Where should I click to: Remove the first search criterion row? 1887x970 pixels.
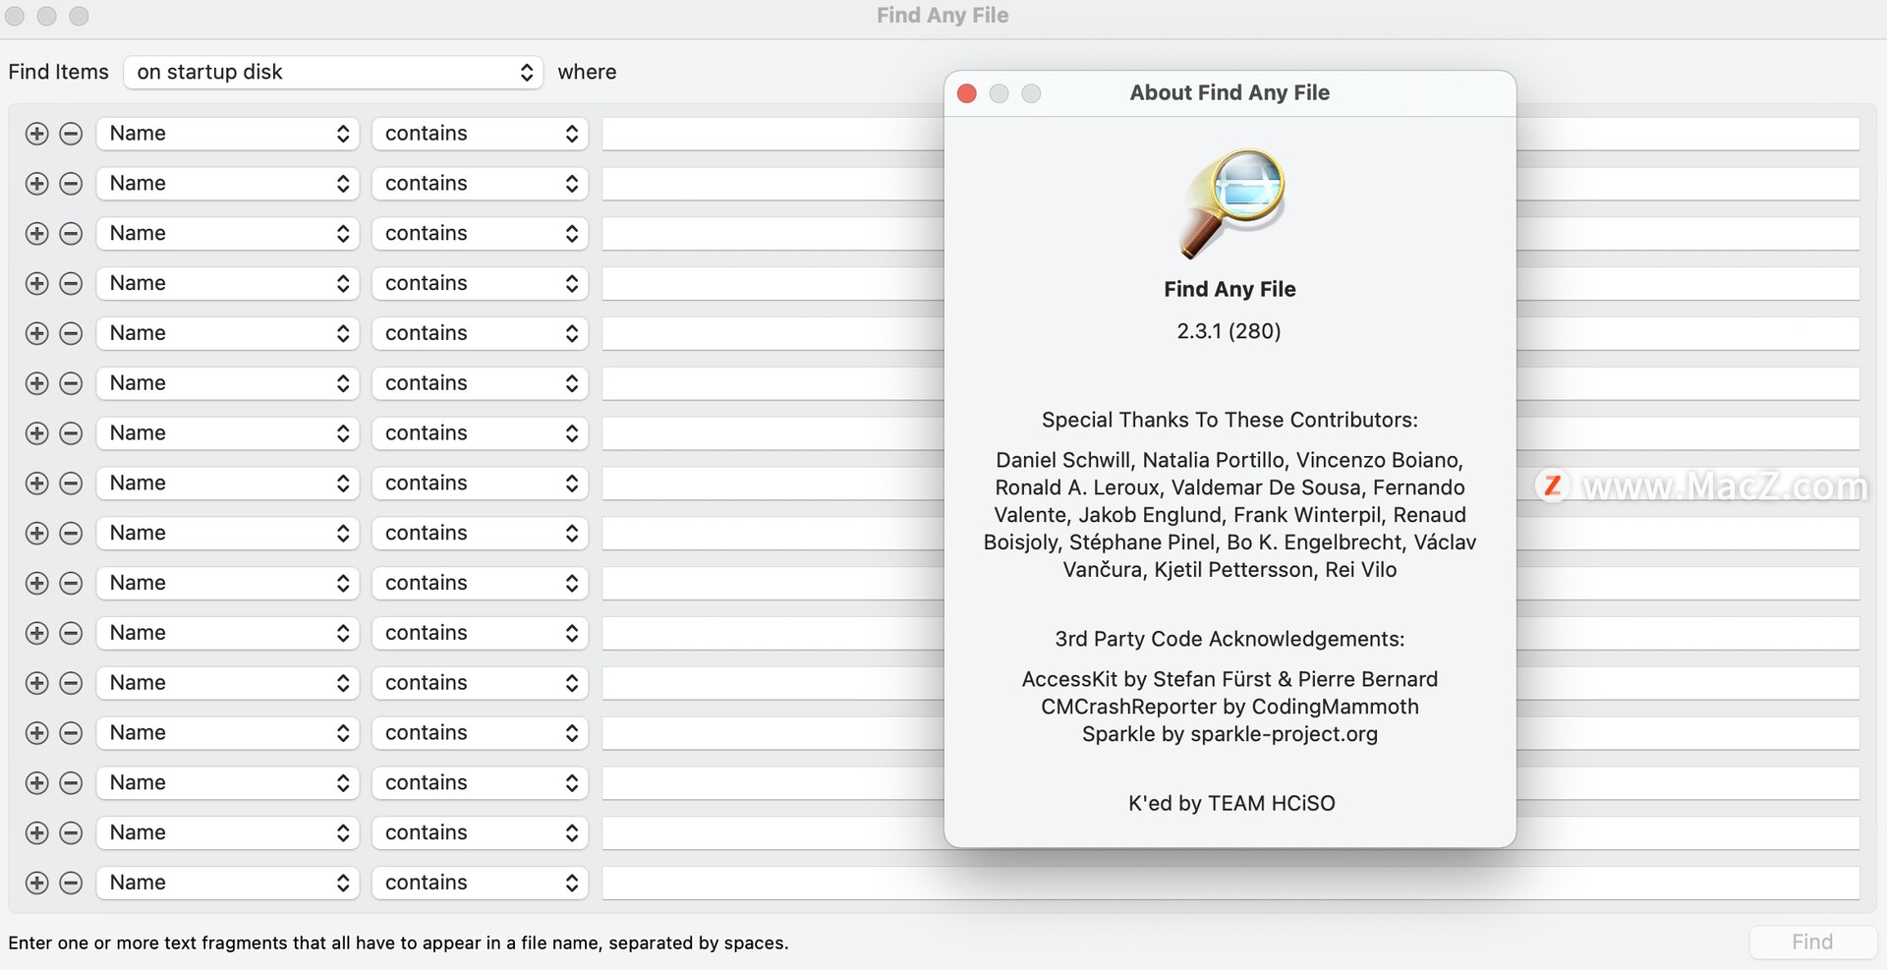pyautogui.click(x=71, y=134)
